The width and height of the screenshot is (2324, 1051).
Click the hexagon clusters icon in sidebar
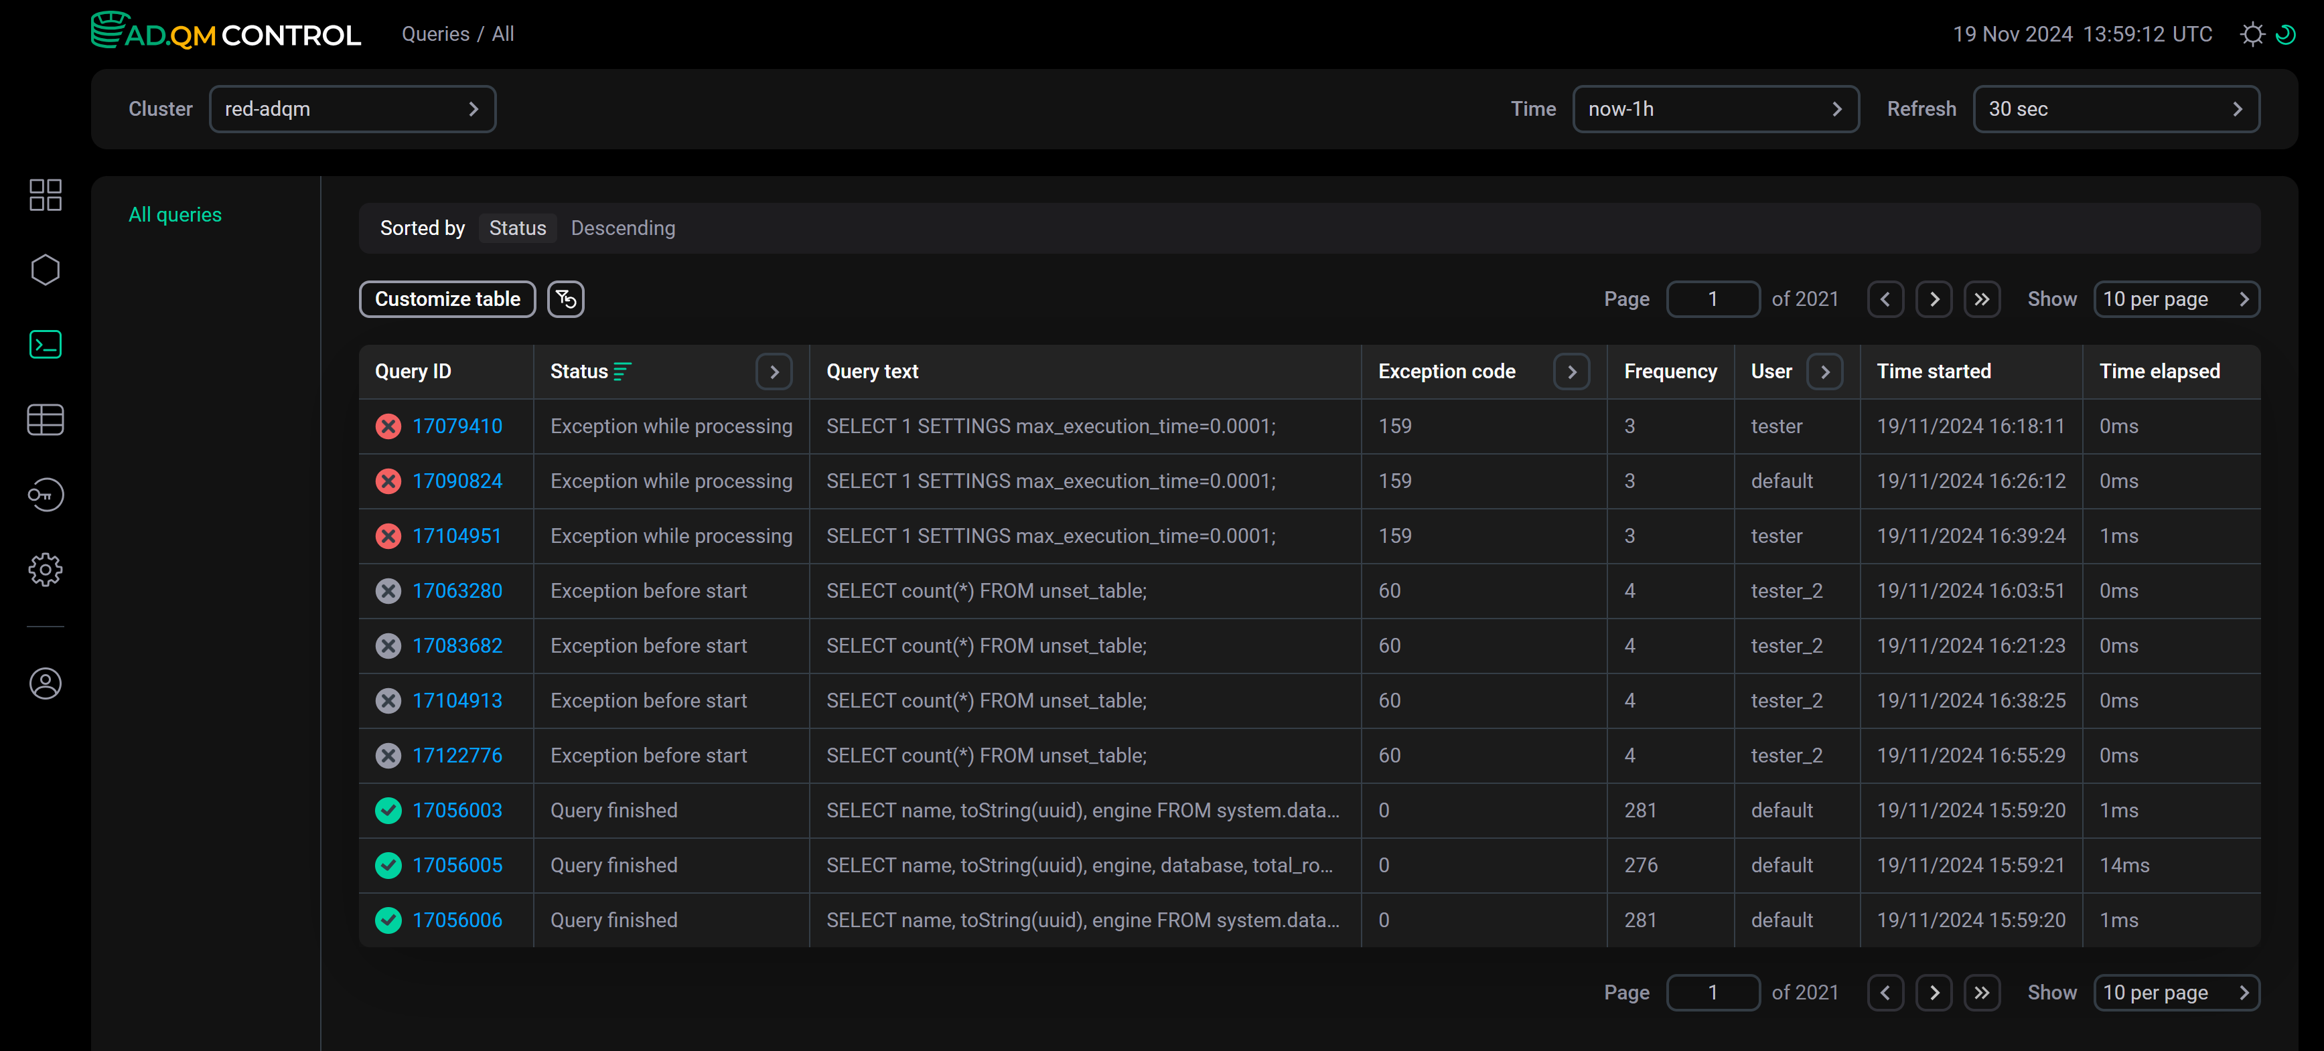point(45,270)
